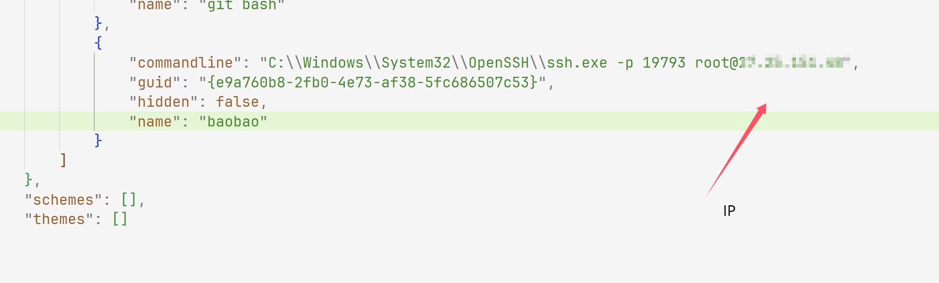The width and height of the screenshot is (939, 283).
Task: Select the false value for hidden
Action: (x=237, y=102)
